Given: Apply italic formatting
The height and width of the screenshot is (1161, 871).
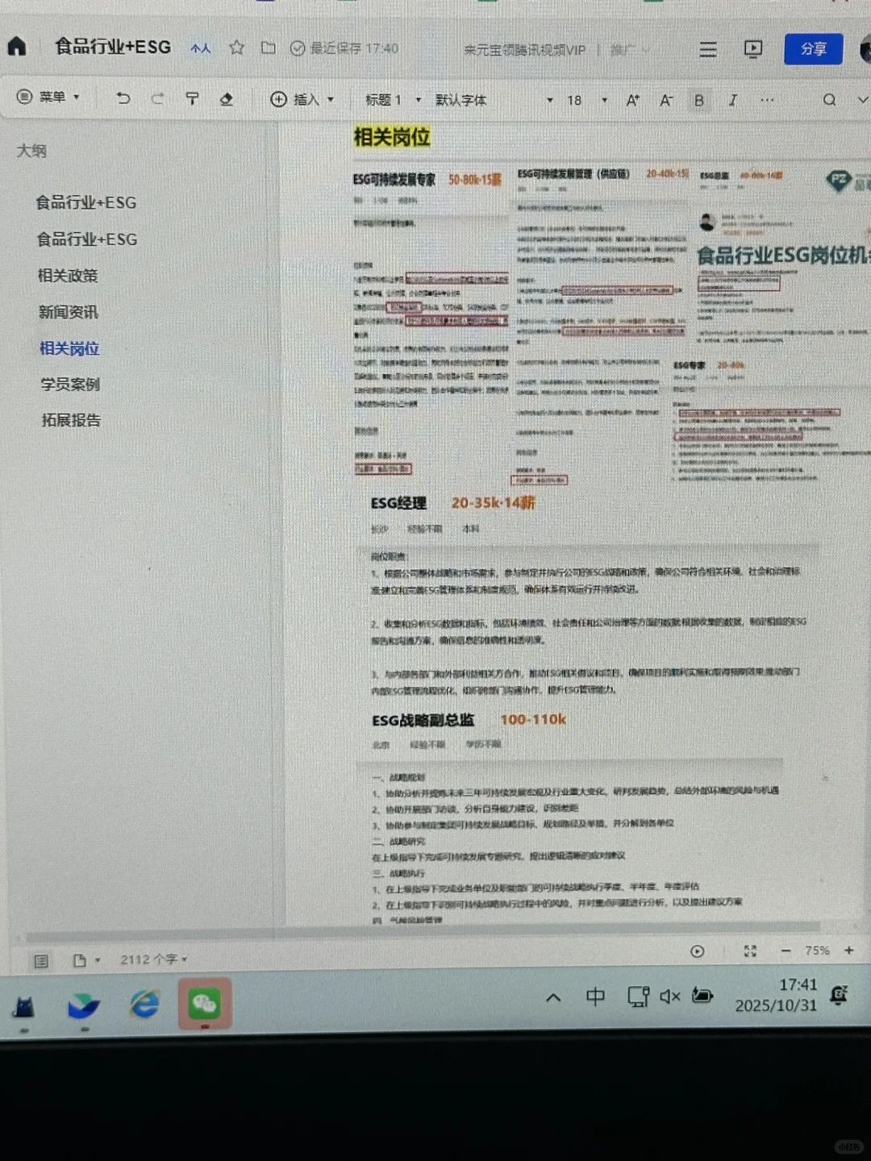Looking at the screenshot, I should click(x=732, y=100).
